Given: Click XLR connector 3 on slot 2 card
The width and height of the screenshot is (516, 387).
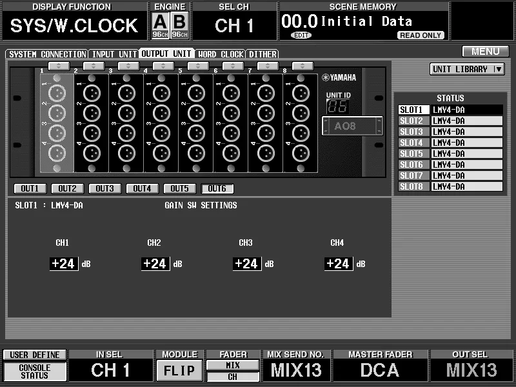Looking at the screenshot, I should (92, 134).
